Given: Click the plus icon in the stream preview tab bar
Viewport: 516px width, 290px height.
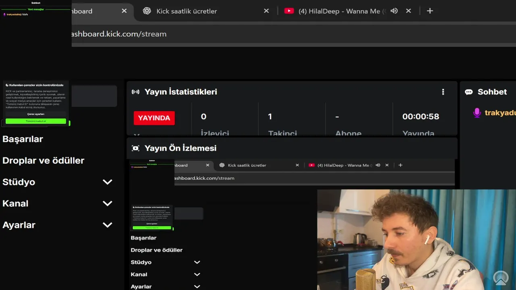Looking at the screenshot, I should point(400,165).
